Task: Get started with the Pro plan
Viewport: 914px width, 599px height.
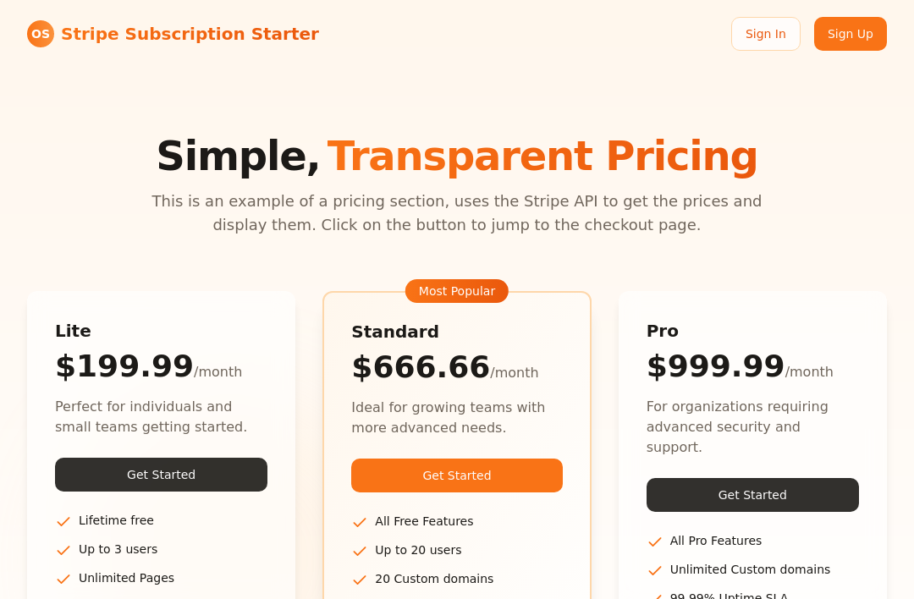Action: coord(752,495)
